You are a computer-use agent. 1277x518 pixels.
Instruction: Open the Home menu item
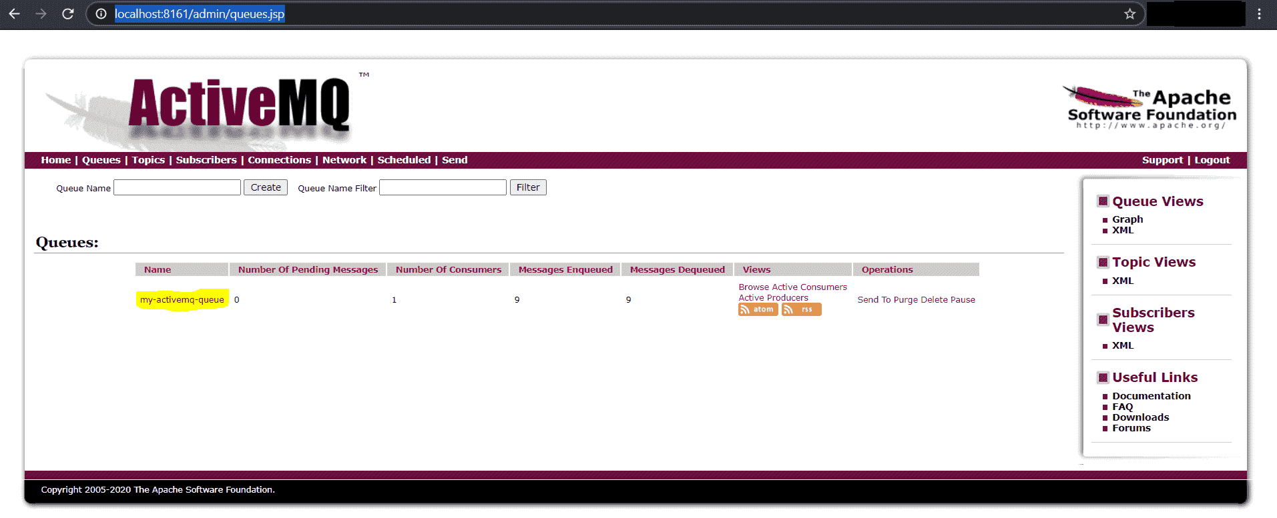(55, 160)
